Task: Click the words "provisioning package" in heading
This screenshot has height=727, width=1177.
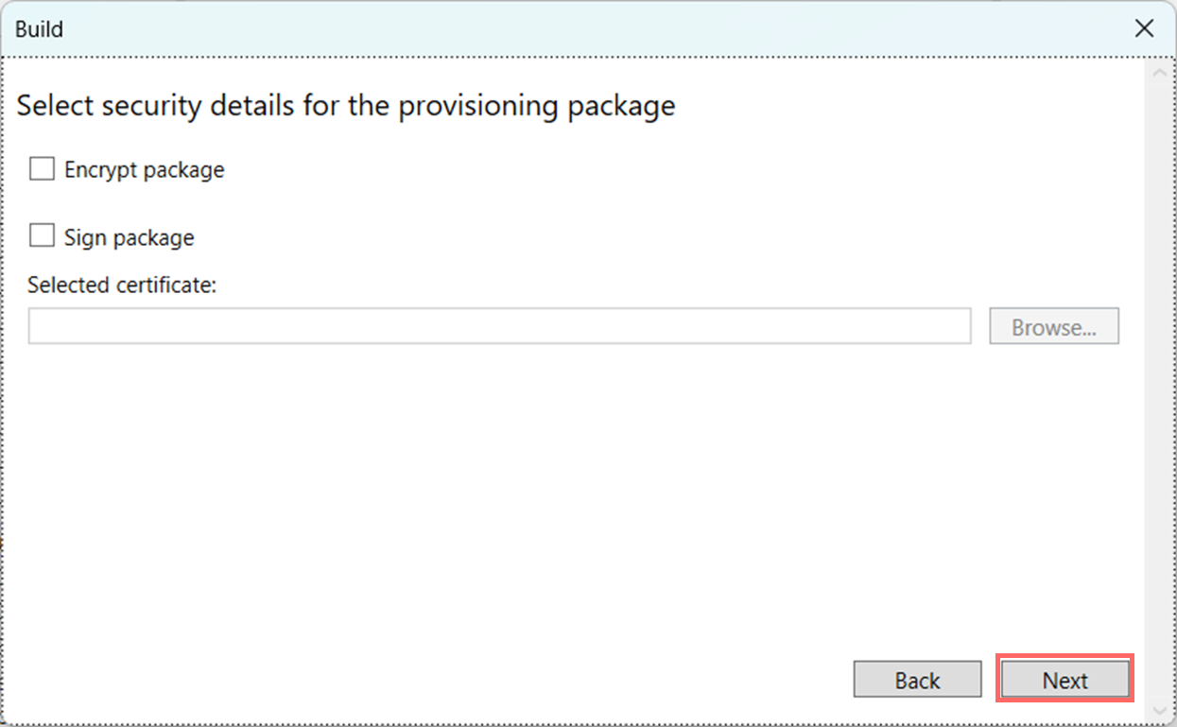Action: pyautogui.click(x=536, y=106)
